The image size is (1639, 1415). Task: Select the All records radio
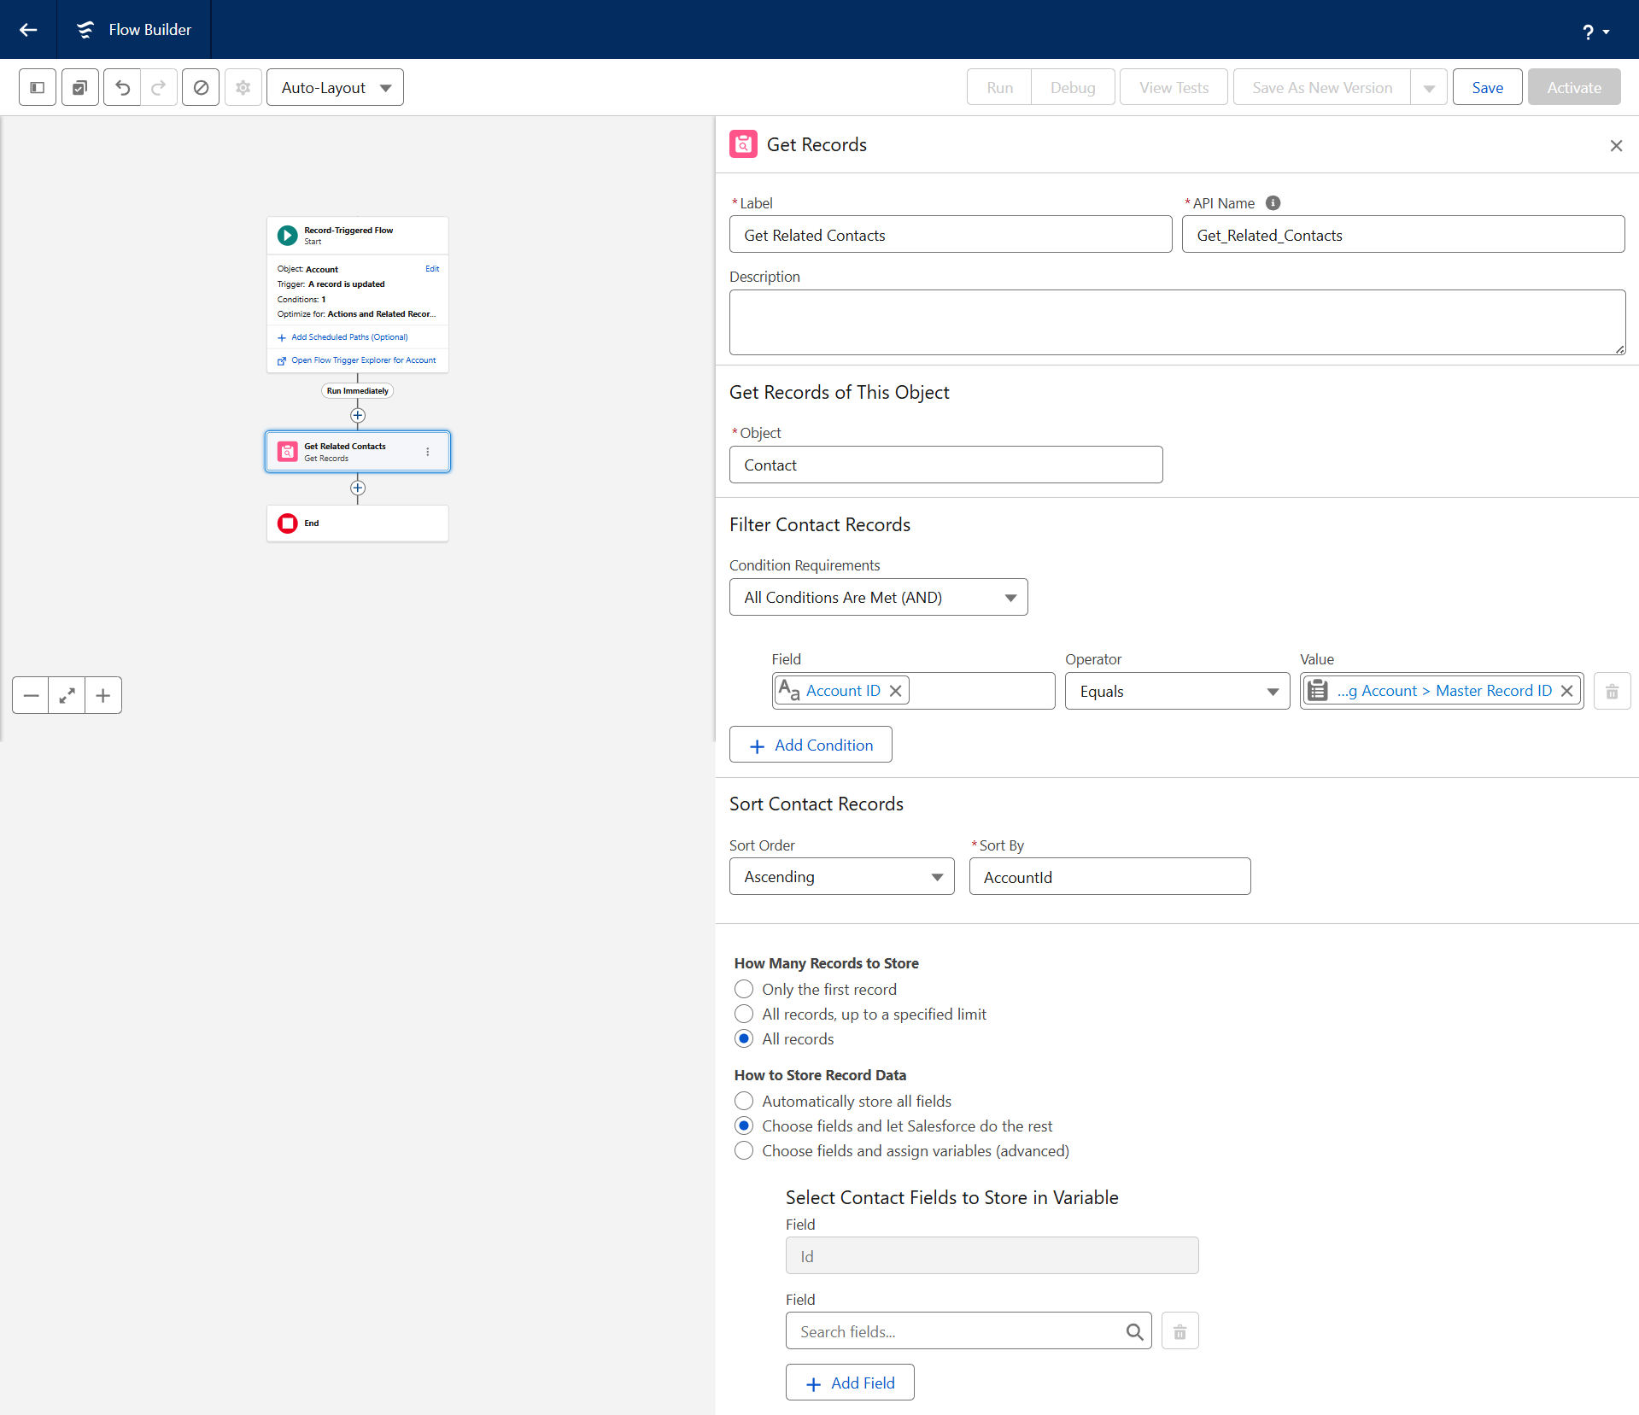coord(744,1038)
